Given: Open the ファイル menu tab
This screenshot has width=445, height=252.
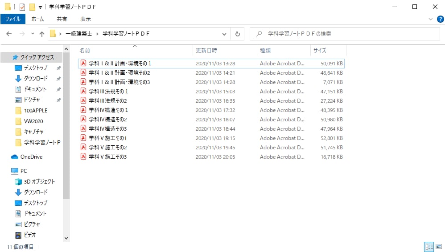Looking at the screenshot, I should click(13, 19).
